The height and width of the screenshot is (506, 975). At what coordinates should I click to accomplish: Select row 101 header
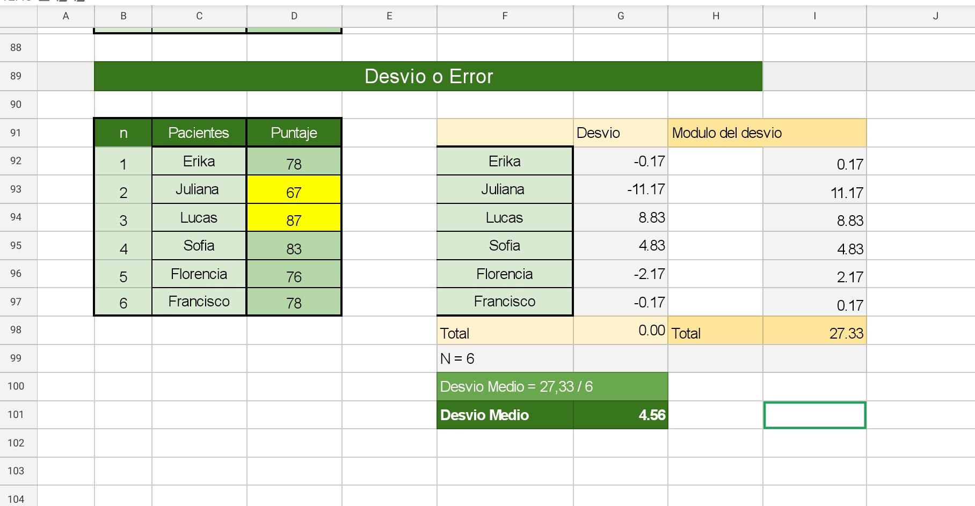point(16,415)
